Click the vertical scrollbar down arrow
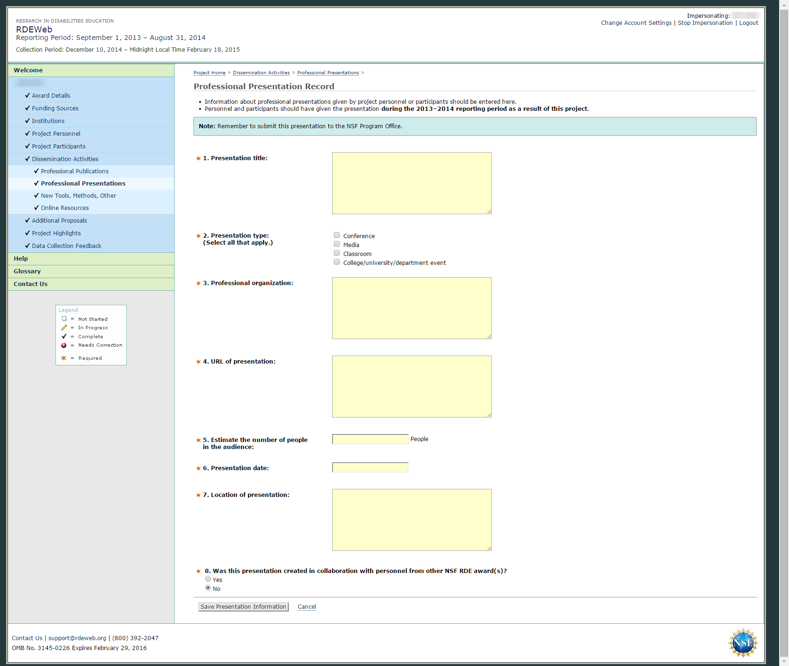 click(x=784, y=662)
